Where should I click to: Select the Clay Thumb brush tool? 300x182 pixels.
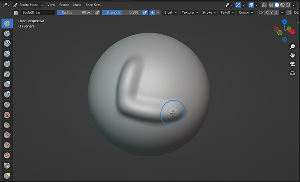[x=7, y=64]
